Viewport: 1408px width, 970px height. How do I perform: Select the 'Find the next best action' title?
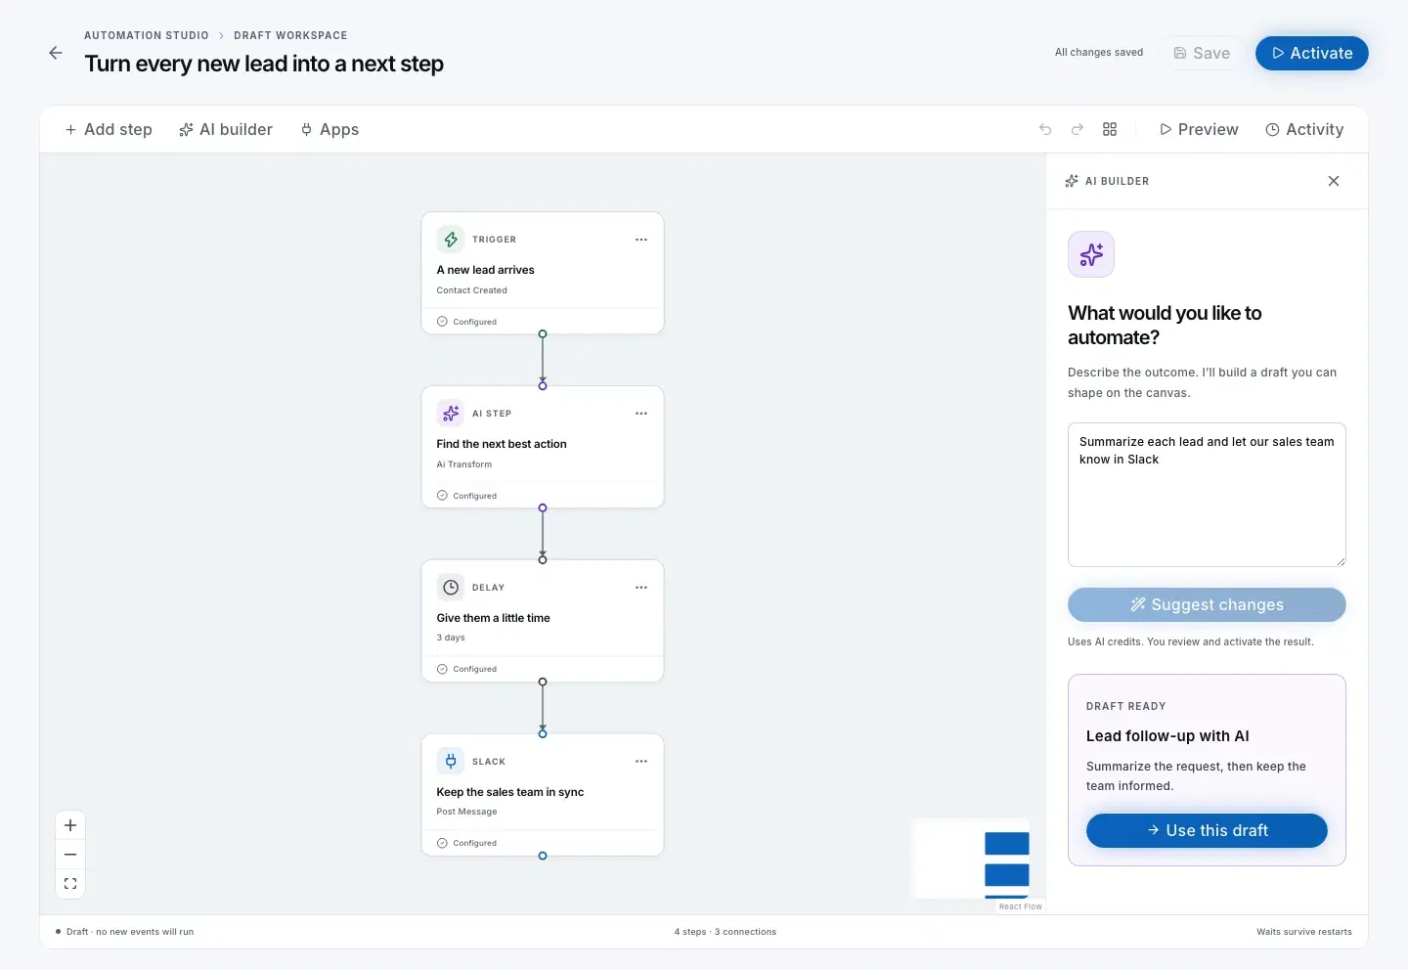coord(502,444)
